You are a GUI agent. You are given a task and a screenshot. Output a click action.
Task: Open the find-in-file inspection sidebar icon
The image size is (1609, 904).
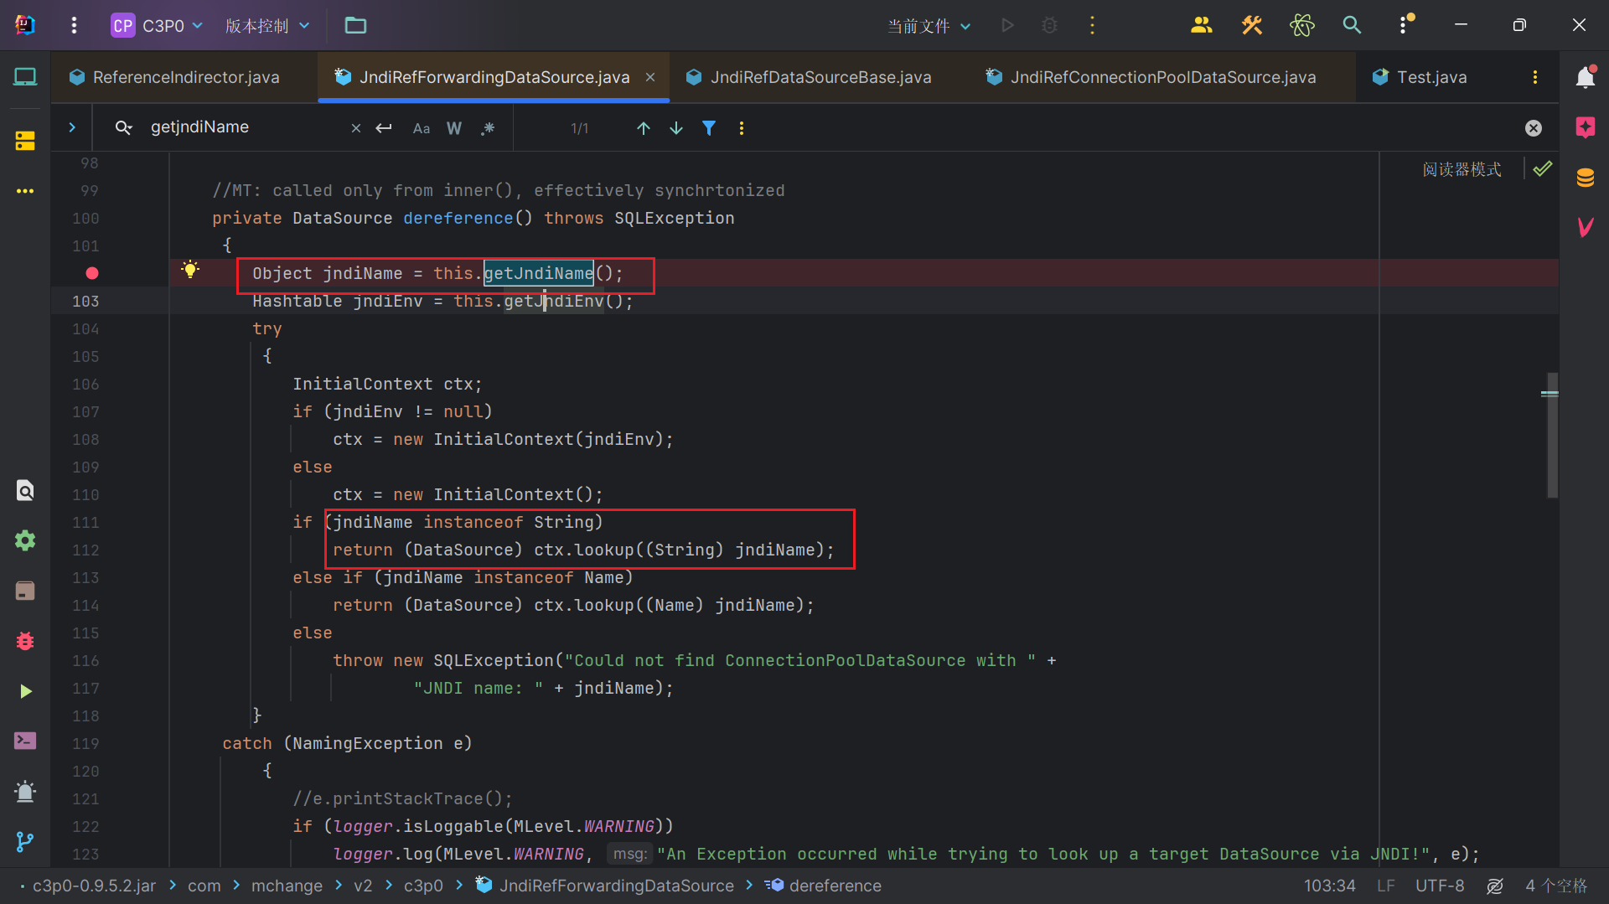[25, 490]
